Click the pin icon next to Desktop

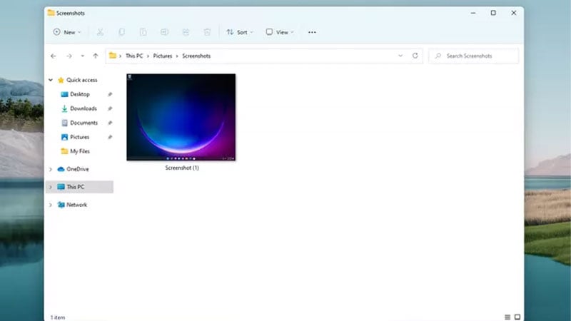coord(110,95)
